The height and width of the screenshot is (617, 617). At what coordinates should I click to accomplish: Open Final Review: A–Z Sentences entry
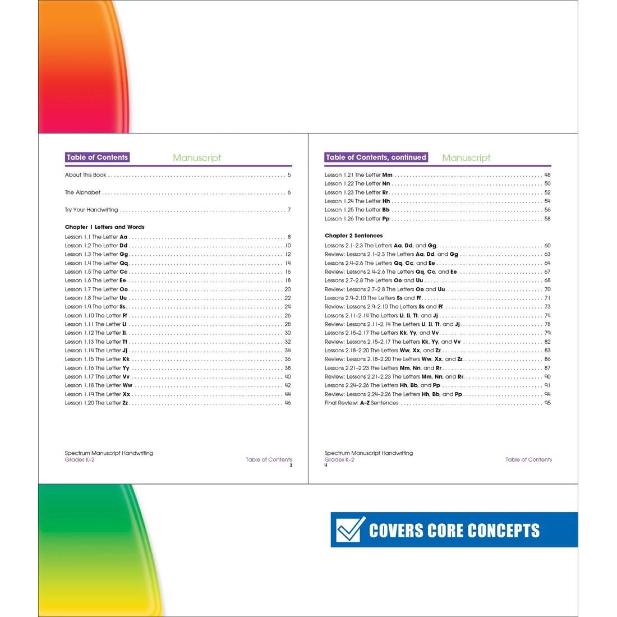click(361, 403)
